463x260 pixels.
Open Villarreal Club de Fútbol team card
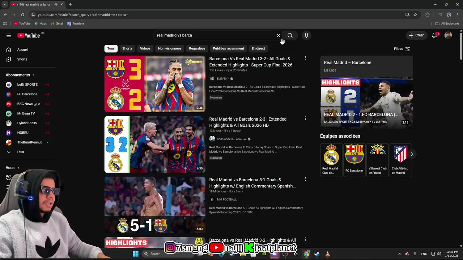point(377,160)
